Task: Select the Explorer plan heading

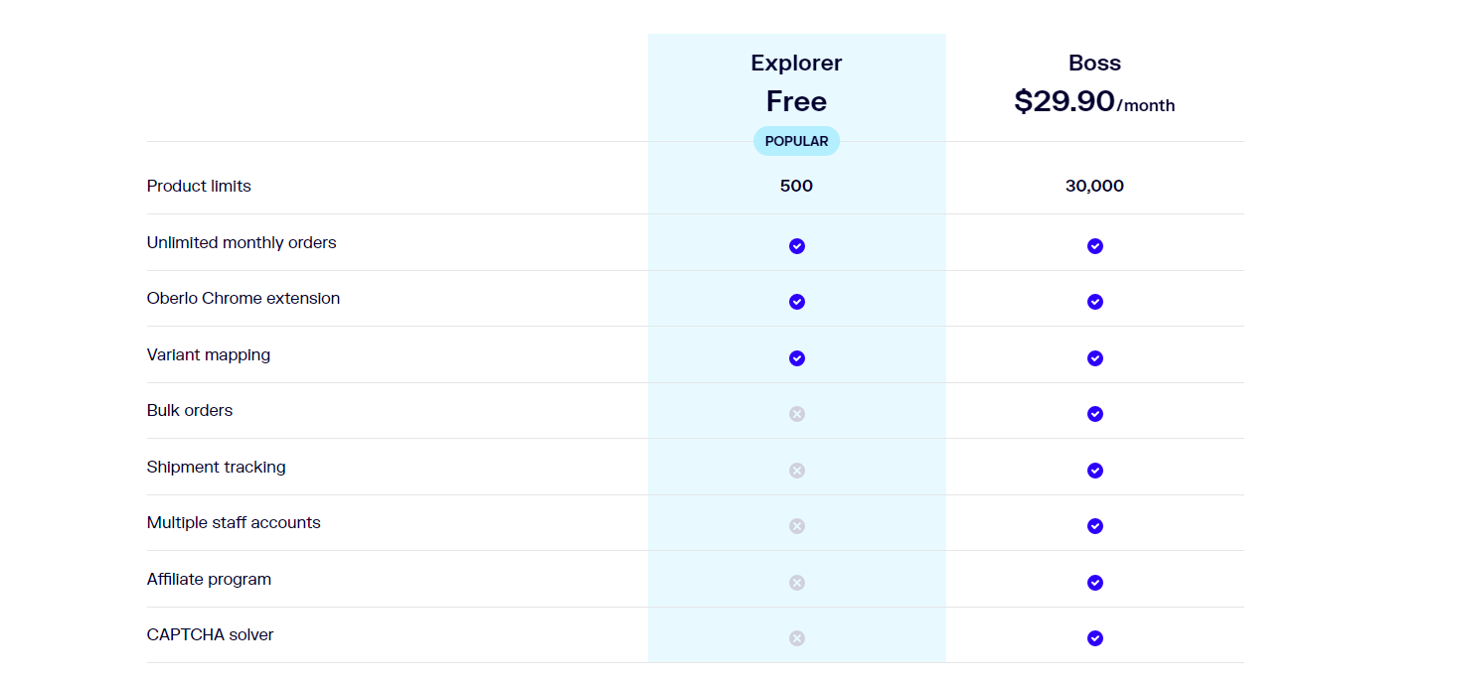Action: (x=796, y=63)
